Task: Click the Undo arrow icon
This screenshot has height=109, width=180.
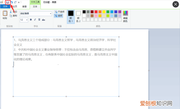Action: (x=12, y=2)
